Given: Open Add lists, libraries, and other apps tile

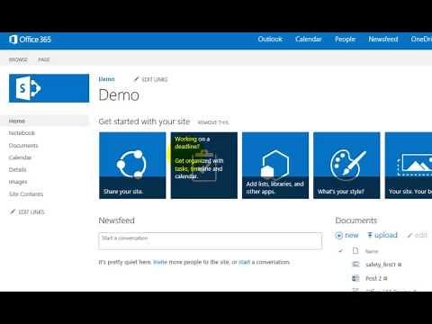Looking at the screenshot, I should (275, 166).
